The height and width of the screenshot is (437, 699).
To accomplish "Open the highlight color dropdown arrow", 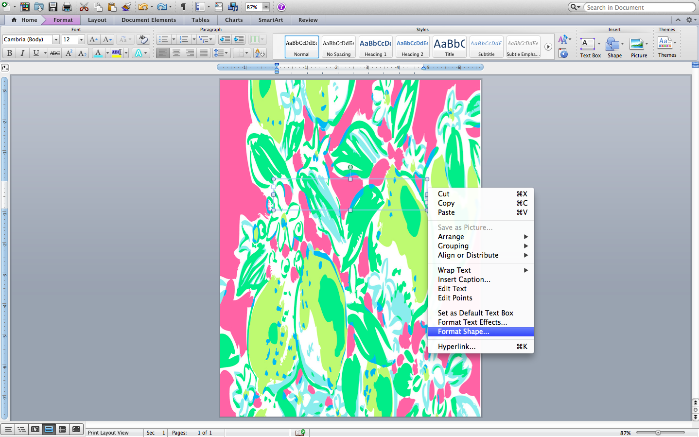I will coord(126,53).
